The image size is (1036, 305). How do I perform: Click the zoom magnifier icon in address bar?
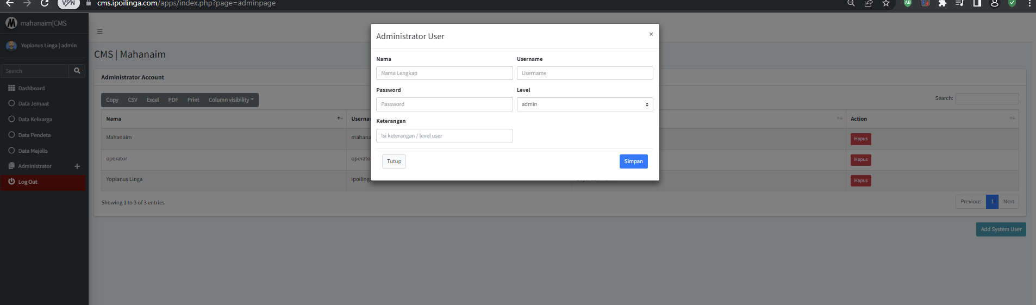(851, 3)
